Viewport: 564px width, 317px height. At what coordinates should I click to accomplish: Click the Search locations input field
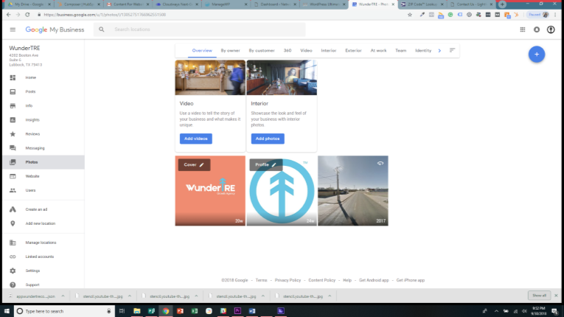pyautogui.click(x=200, y=29)
